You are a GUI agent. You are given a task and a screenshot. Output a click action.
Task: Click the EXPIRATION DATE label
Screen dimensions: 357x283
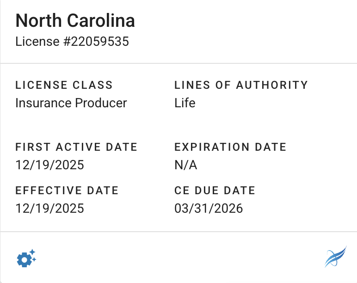[230, 147]
